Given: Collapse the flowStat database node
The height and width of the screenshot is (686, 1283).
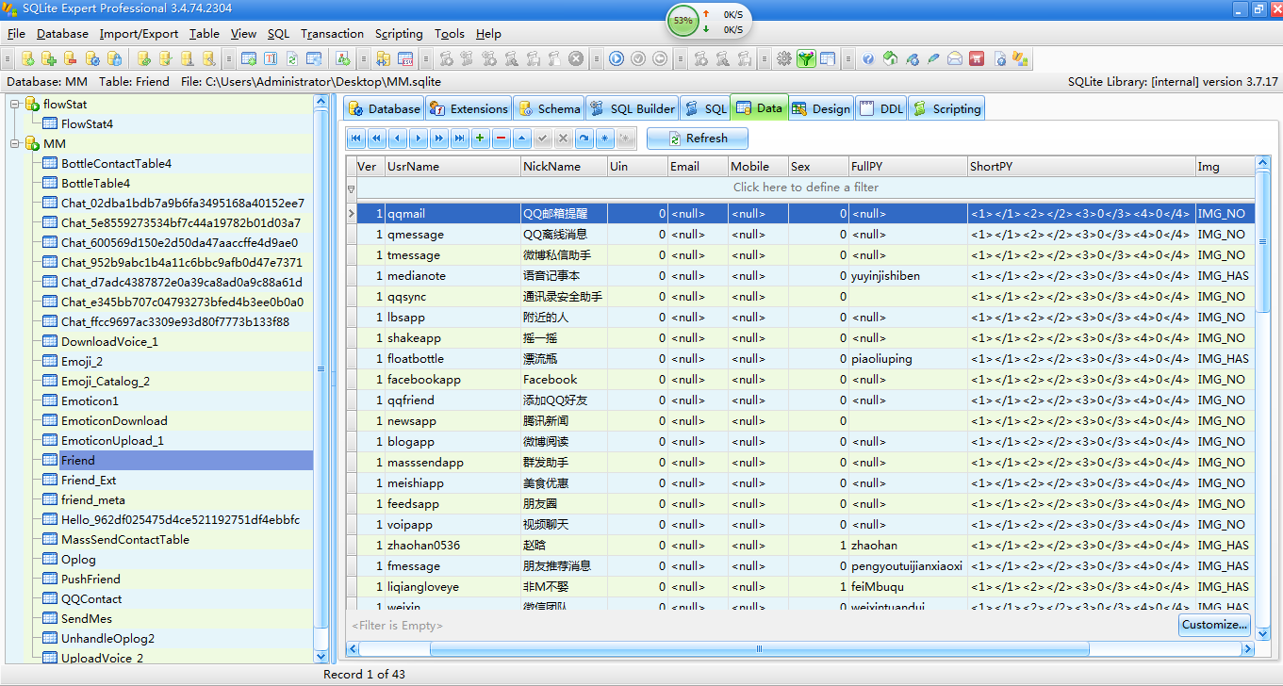Looking at the screenshot, I should (15, 104).
